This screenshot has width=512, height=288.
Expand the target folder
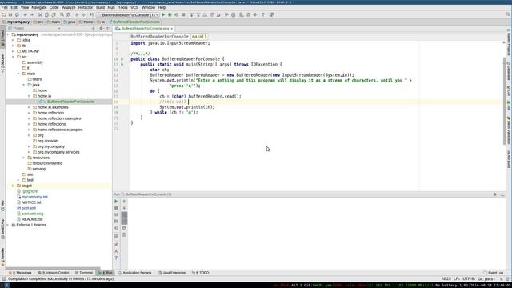13,186
